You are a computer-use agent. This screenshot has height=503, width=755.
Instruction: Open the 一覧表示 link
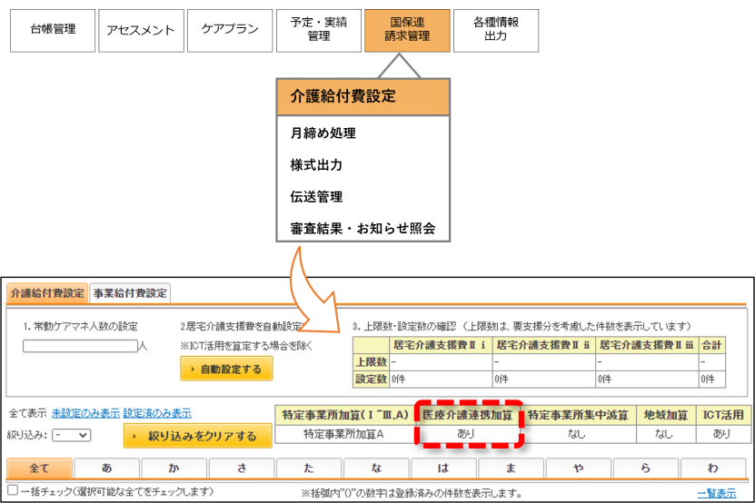click(x=717, y=493)
